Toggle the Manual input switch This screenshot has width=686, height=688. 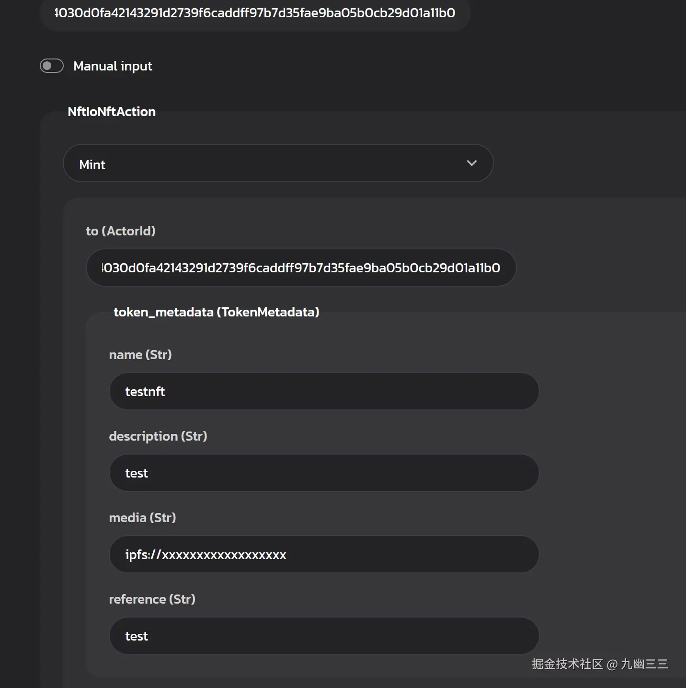point(52,66)
